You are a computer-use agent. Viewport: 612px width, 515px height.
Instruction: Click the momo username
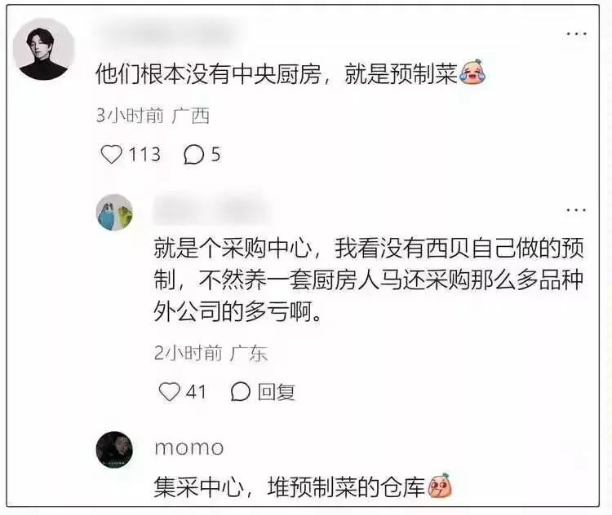tap(189, 448)
